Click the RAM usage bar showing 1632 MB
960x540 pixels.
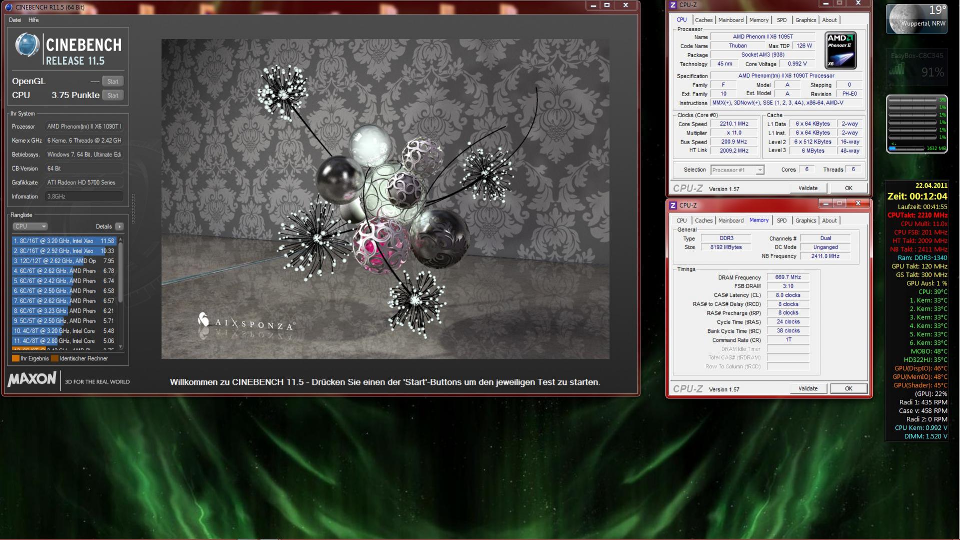[x=906, y=148]
